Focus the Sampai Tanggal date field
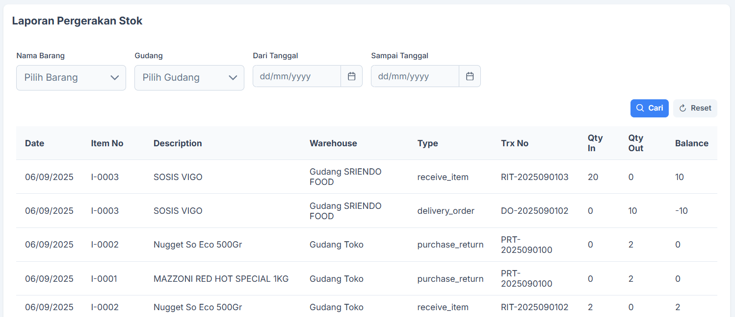The height and width of the screenshot is (317, 735). [x=415, y=76]
